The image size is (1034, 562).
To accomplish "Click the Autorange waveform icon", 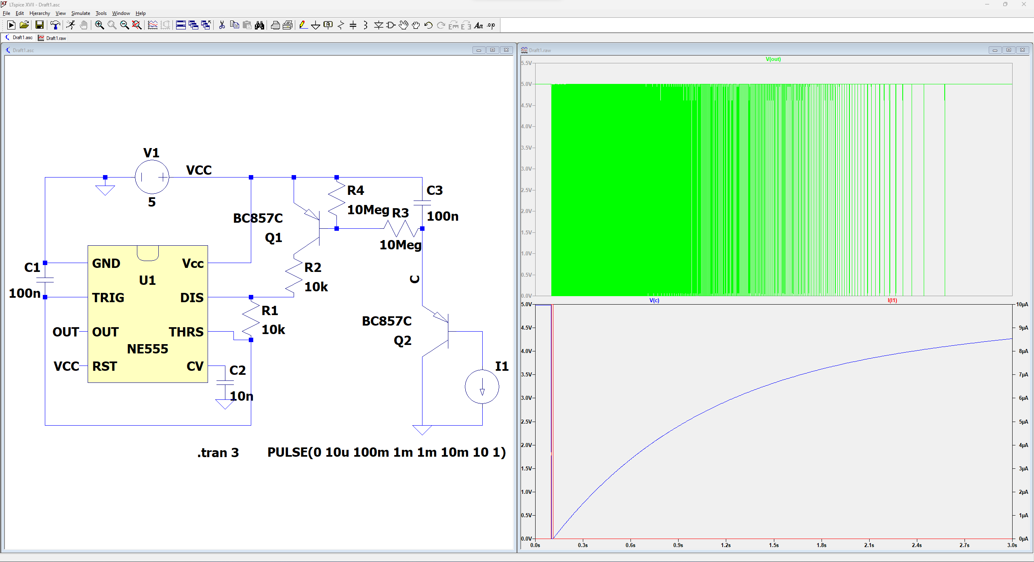I will (x=153, y=25).
